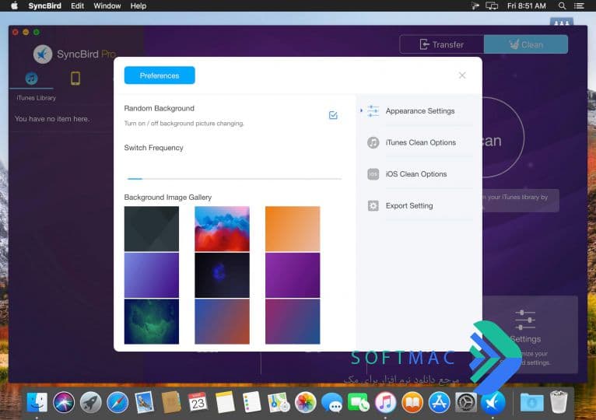Select the iTunes Library music icon
The width and height of the screenshot is (596, 420).
click(32, 79)
